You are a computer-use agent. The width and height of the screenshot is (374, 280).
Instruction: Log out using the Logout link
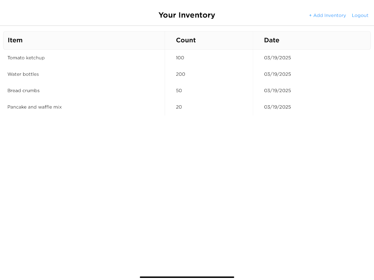pyautogui.click(x=360, y=15)
